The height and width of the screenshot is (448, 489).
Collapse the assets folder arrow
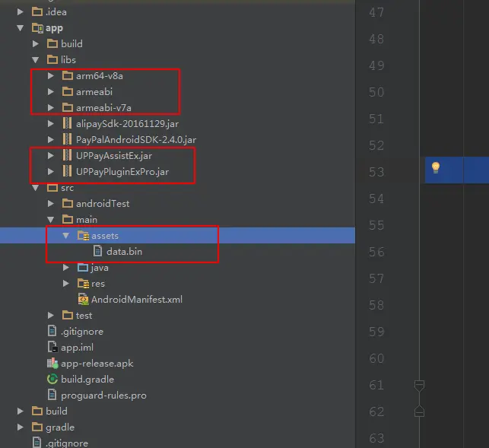click(x=66, y=236)
